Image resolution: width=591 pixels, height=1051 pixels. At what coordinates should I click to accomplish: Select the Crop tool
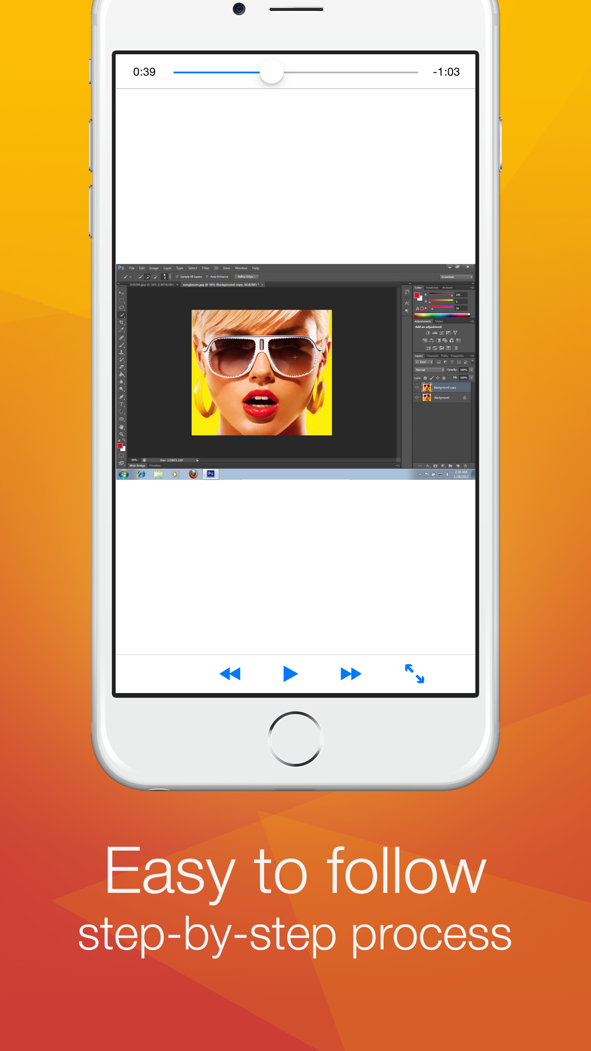(x=121, y=322)
